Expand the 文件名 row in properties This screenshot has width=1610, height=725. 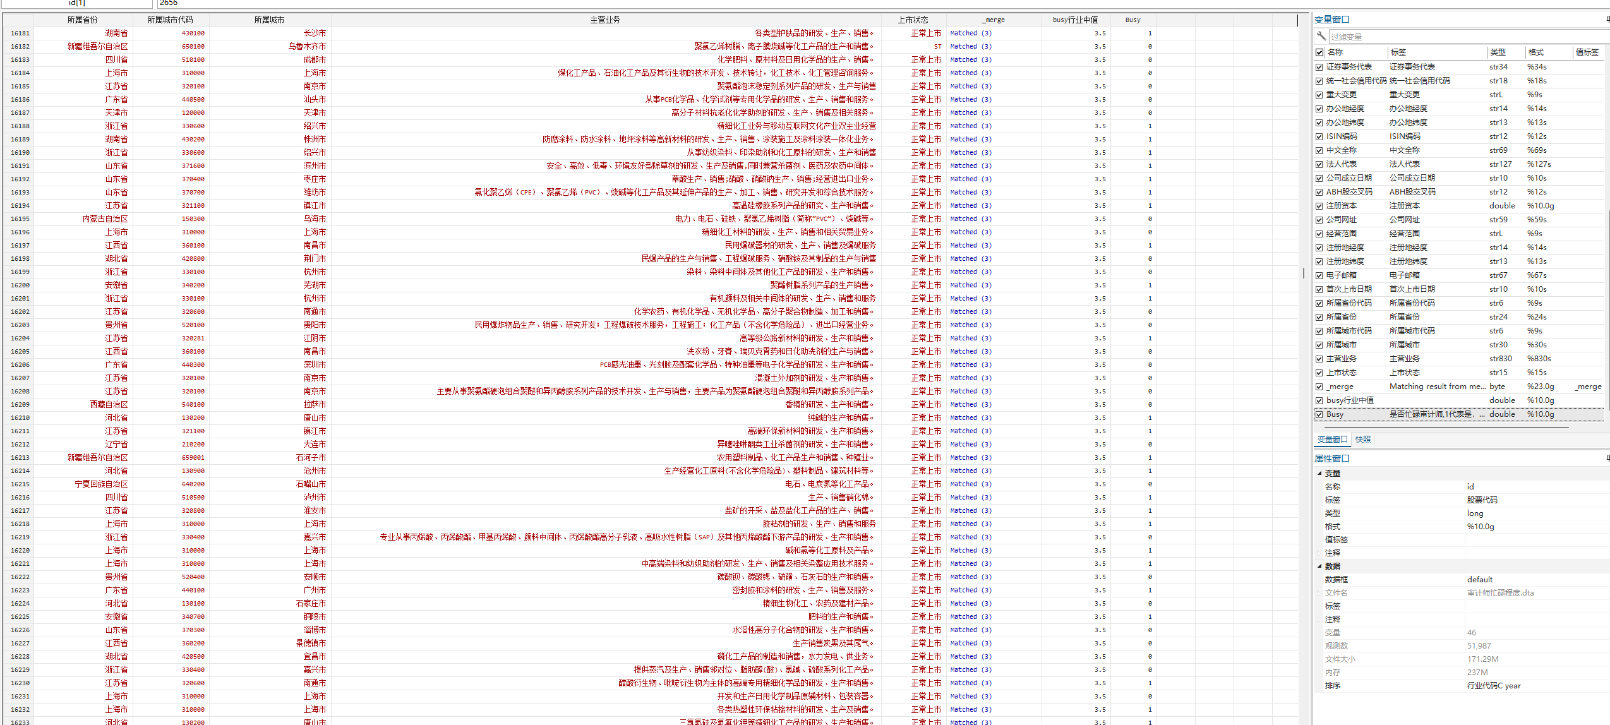click(1319, 593)
